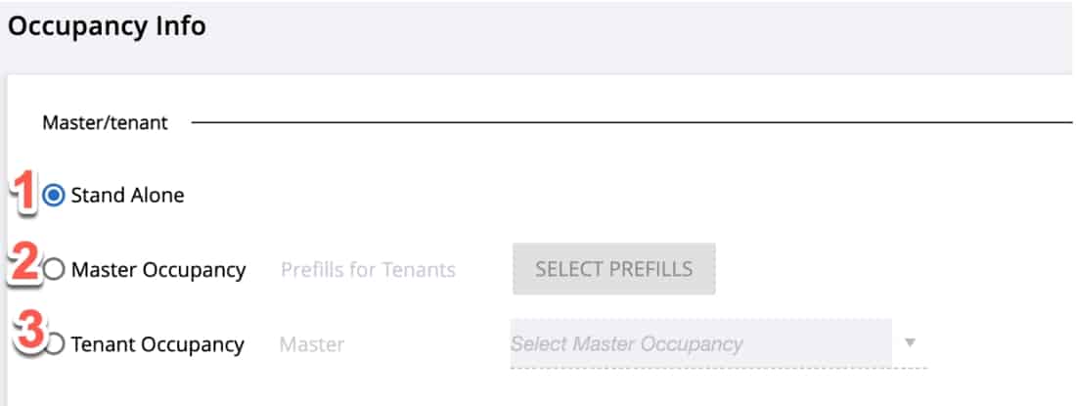Choose the Master Occupancy radio button
The image size is (1076, 406).
pos(55,270)
